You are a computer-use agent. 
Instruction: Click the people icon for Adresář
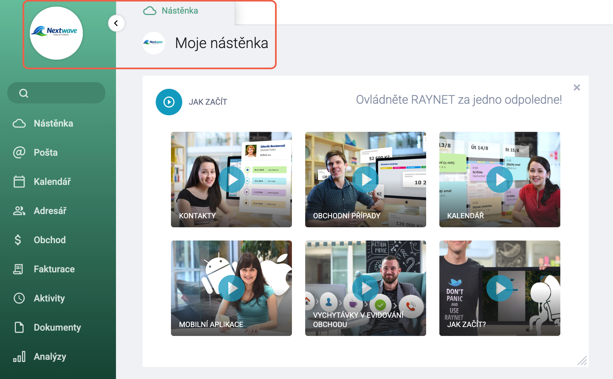[x=19, y=211]
